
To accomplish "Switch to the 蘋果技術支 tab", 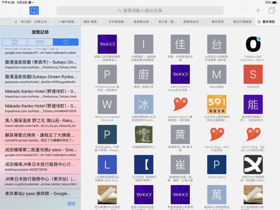I will pos(192,22).
